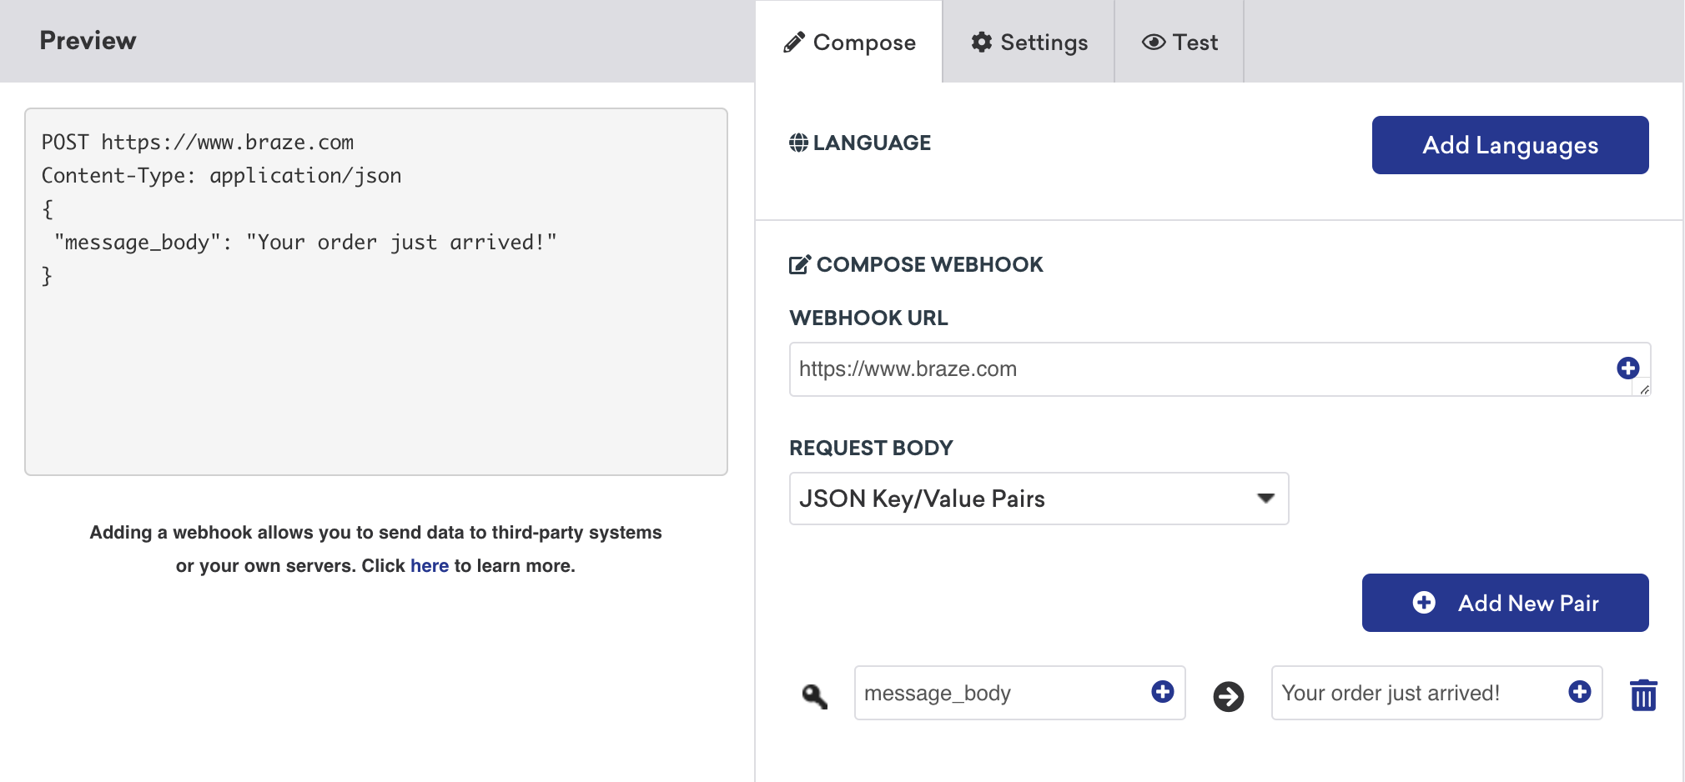Click the Webhook URL resize handle
Screen dimensions: 1685x782
coord(1644,389)
